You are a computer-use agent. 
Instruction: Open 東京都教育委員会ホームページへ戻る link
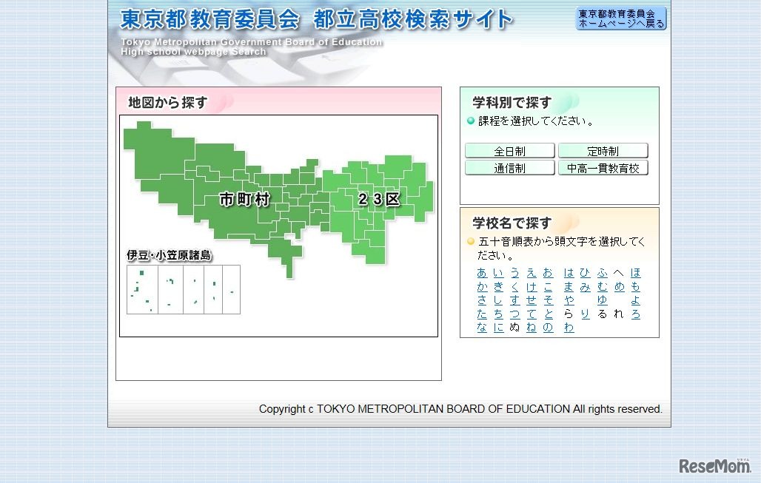620,18
